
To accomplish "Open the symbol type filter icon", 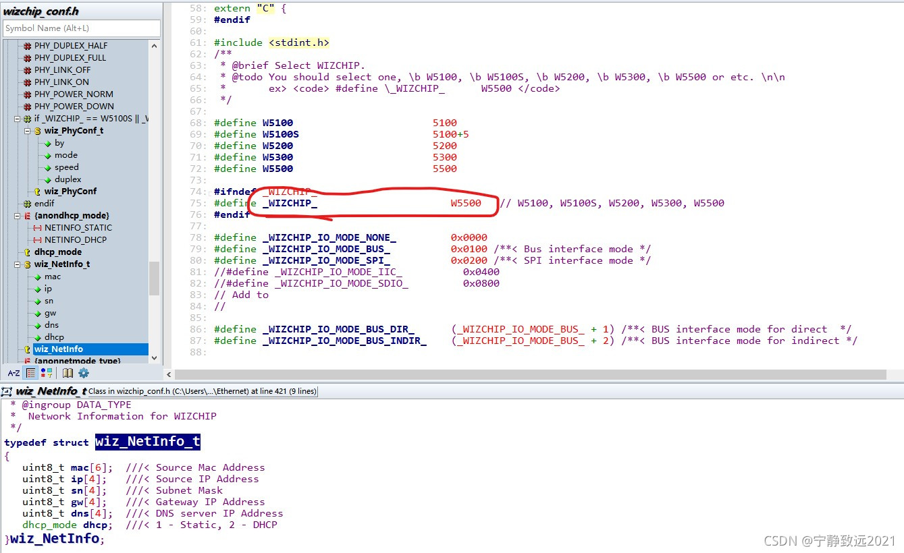I will tap(47, 373).
